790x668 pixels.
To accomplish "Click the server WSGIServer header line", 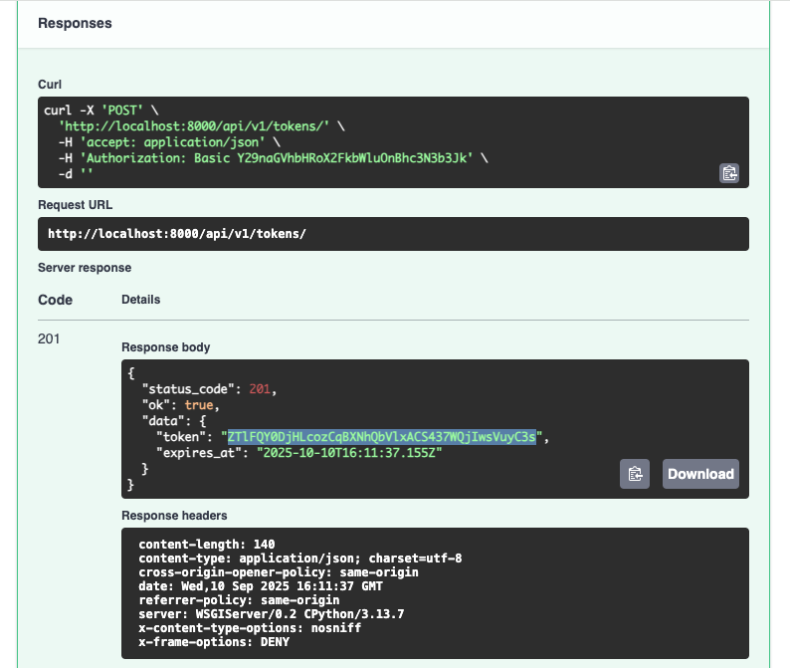I will (x=272, y=614).
